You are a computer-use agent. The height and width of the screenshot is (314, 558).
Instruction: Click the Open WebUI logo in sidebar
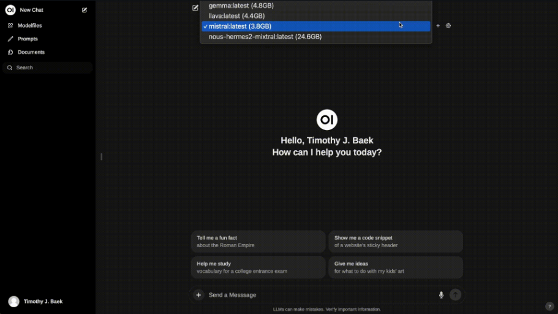coord(10,10)
